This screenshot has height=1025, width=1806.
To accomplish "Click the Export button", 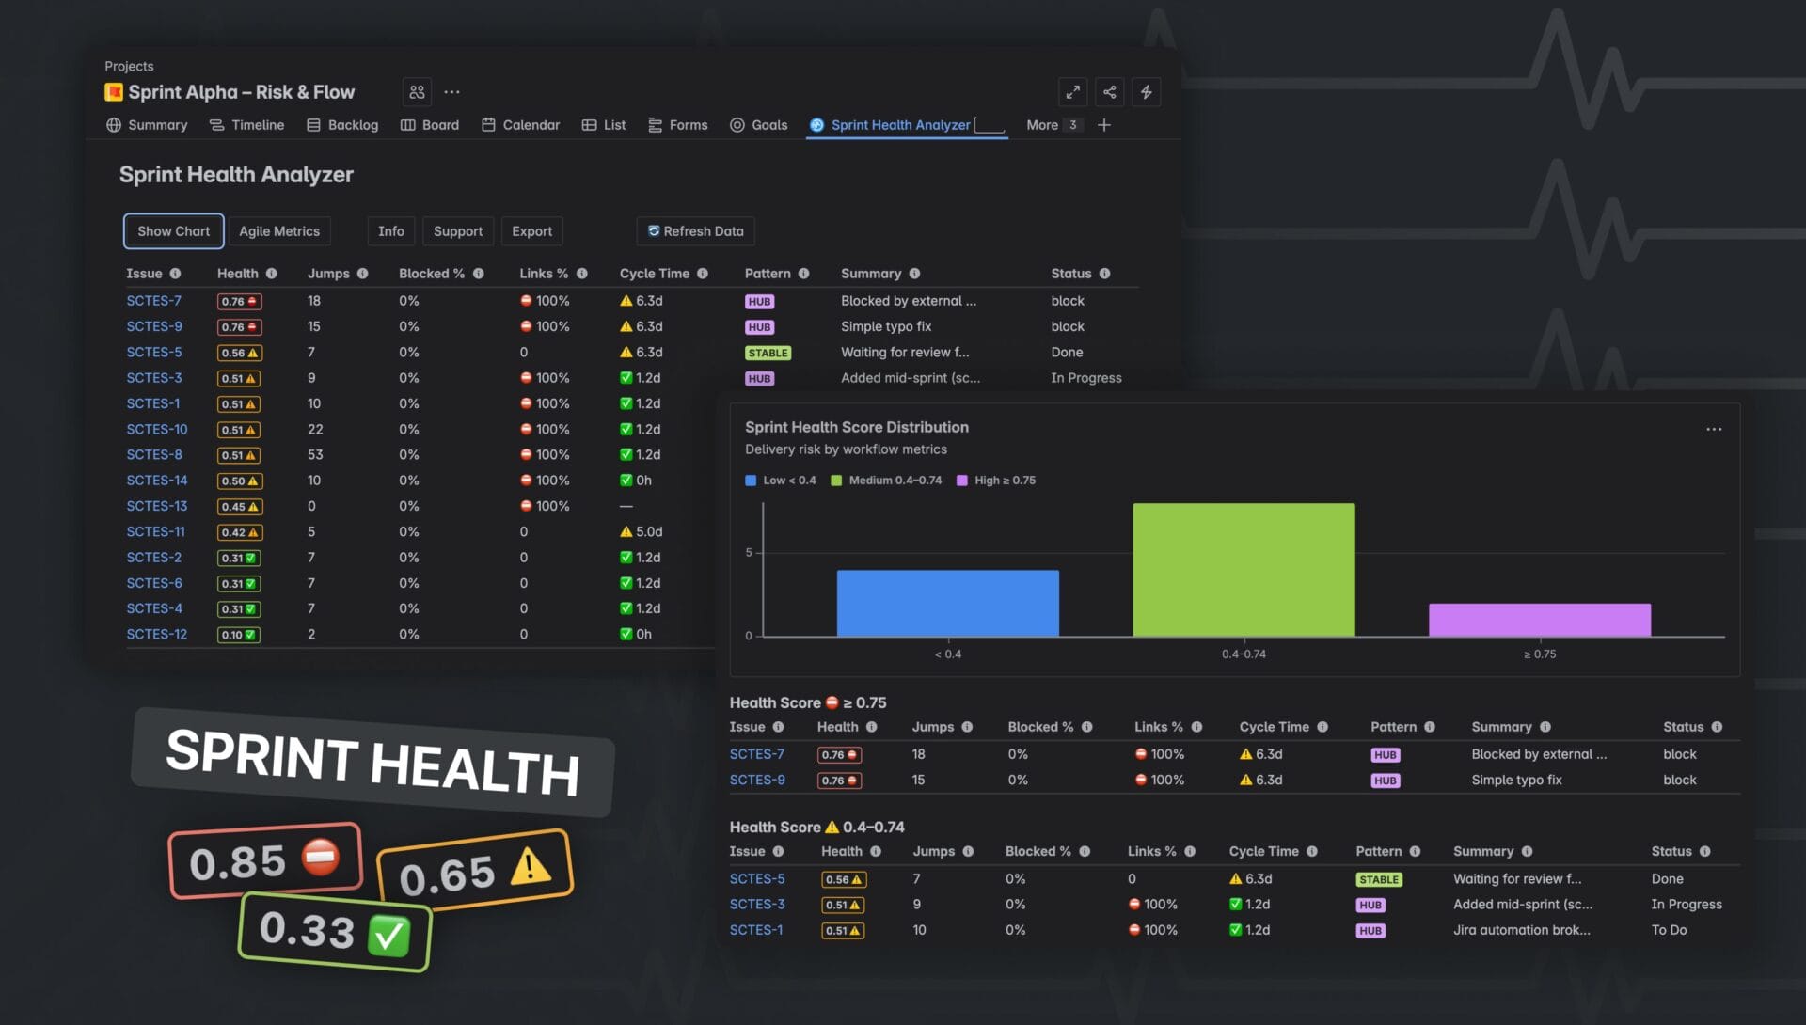I will point(531,231).
